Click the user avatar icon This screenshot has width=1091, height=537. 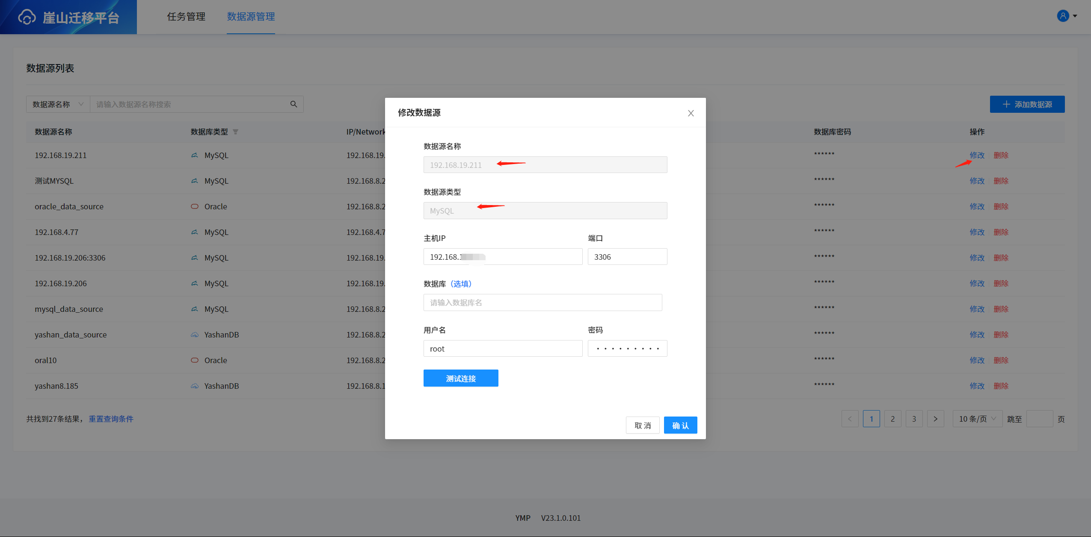[x=1063, y=16]
